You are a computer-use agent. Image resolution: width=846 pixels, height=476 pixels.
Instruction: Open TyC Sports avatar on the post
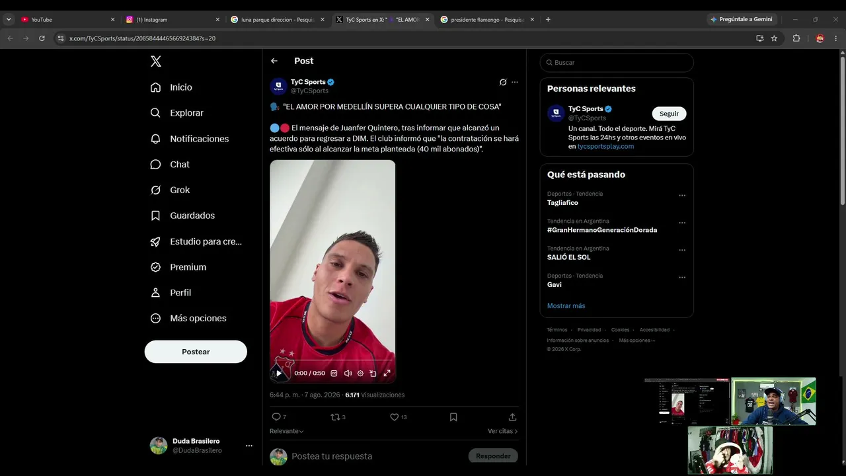coord(278,86)
